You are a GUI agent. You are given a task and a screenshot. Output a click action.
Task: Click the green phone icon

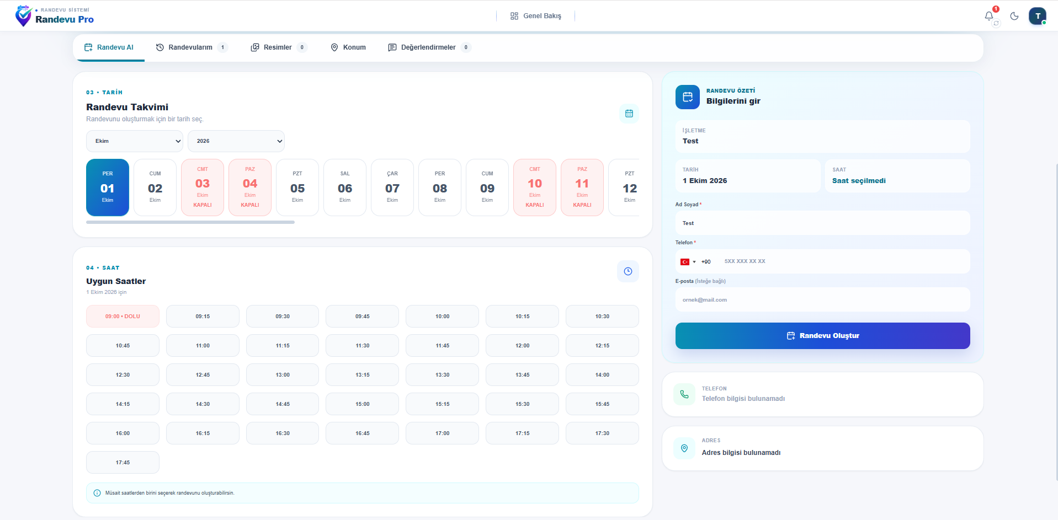pyautogui.click(x=684, y=394)
